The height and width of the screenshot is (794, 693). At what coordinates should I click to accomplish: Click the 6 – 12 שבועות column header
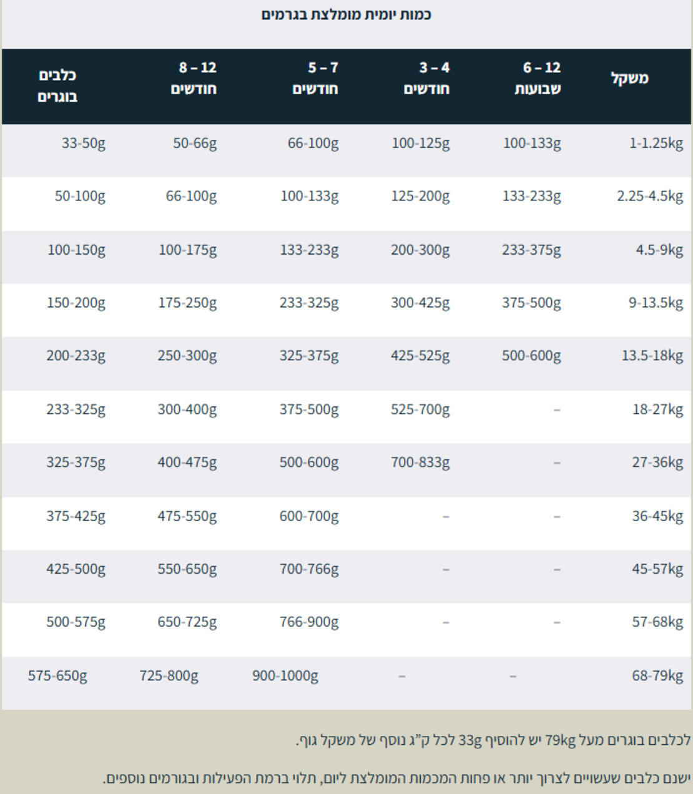538,79
